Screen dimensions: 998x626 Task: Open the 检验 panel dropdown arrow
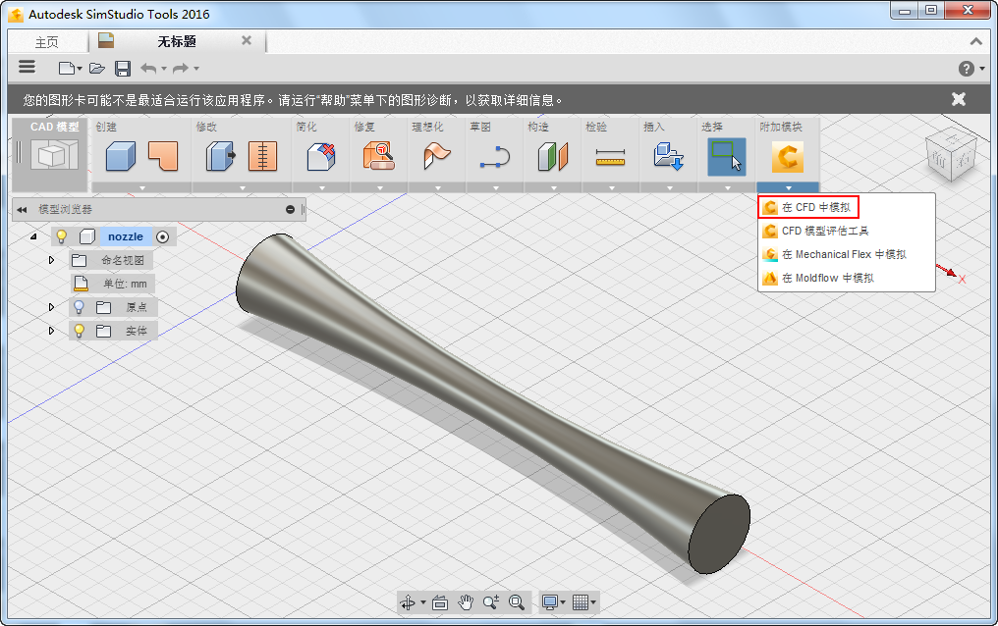611,188
